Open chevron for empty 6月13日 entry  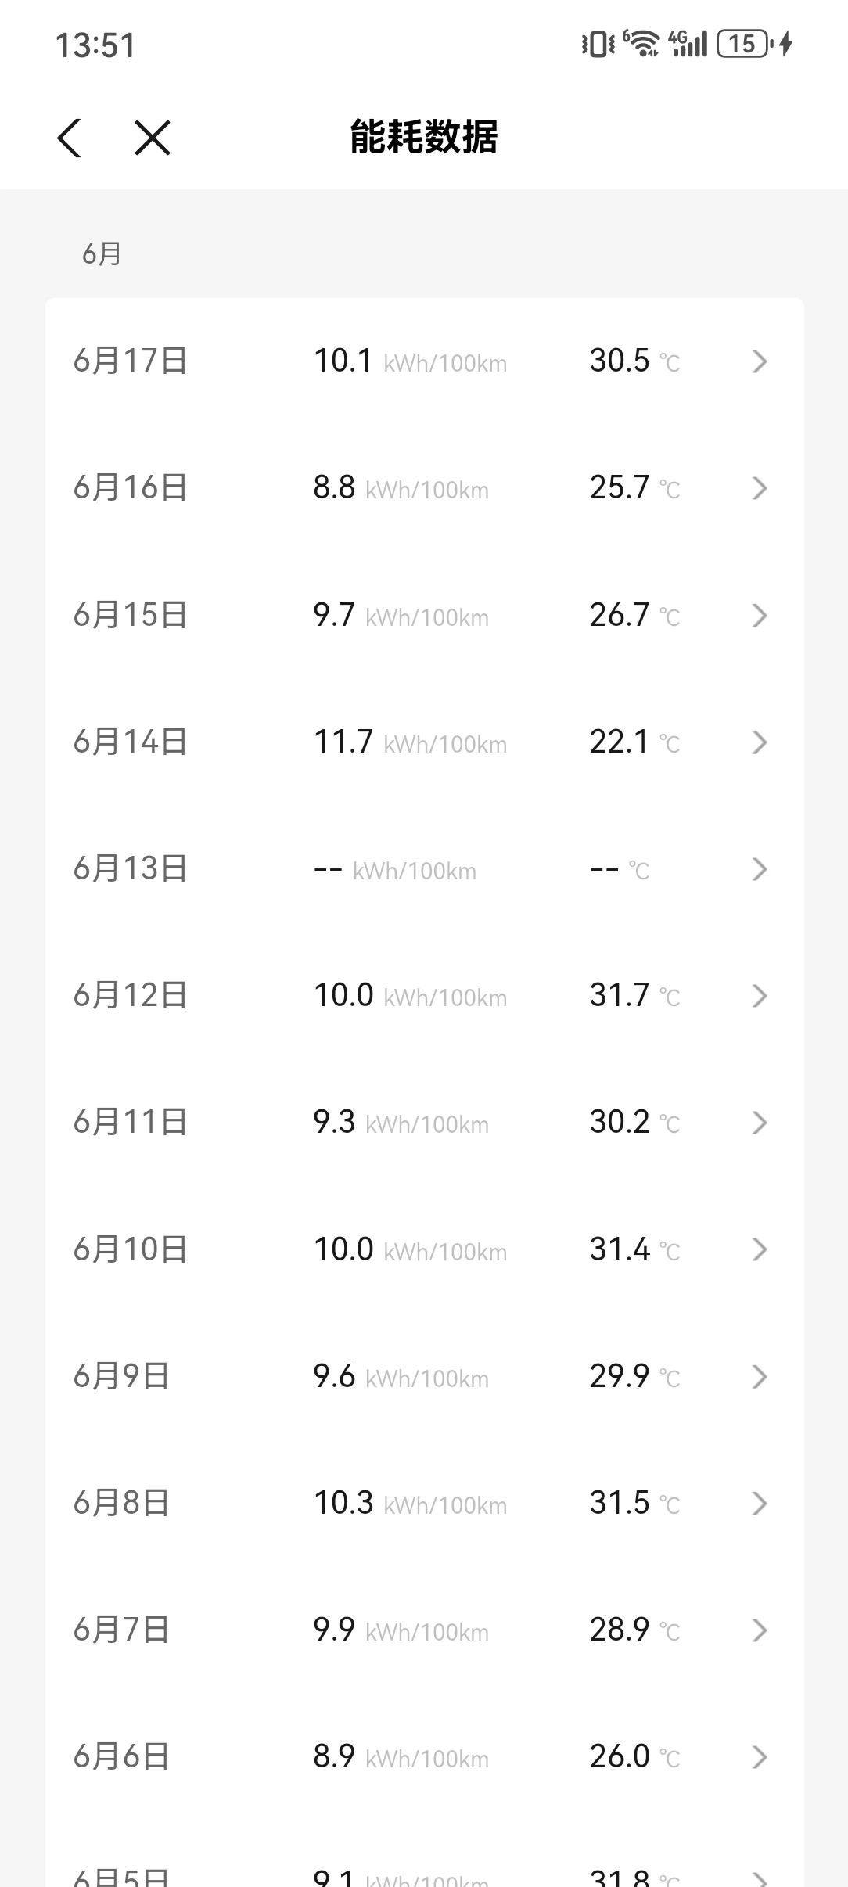pyautogui.click(x=759, y=869)
